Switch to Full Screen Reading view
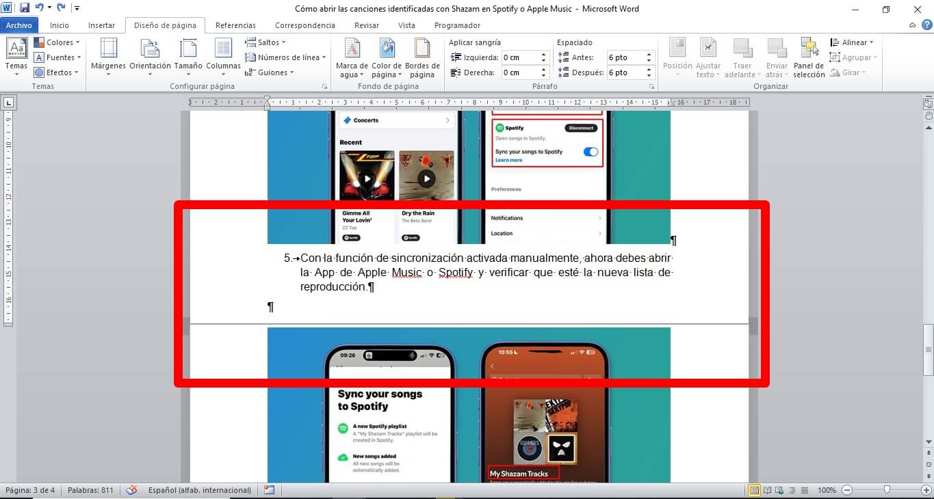The height and width of the screenshot is (499, 934). [x=766, y=490]
